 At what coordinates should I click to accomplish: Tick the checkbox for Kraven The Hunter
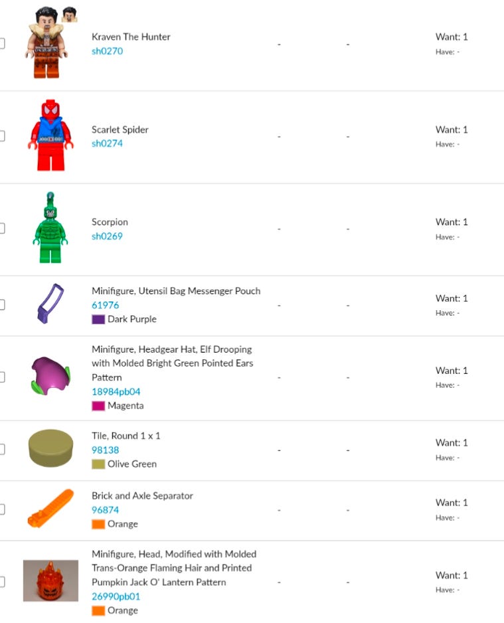(2, 43)
